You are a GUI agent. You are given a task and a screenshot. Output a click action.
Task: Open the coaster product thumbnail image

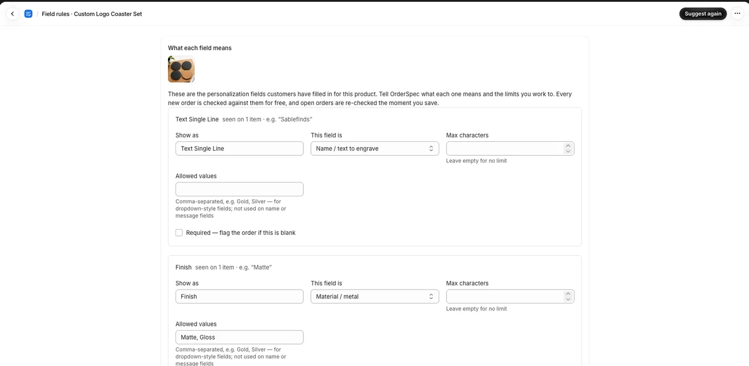[x=181, y=69]
